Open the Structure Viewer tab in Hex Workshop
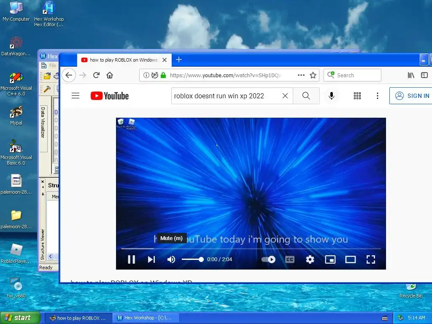This screenshot has height=324, width=432. (x=43, y=244)
